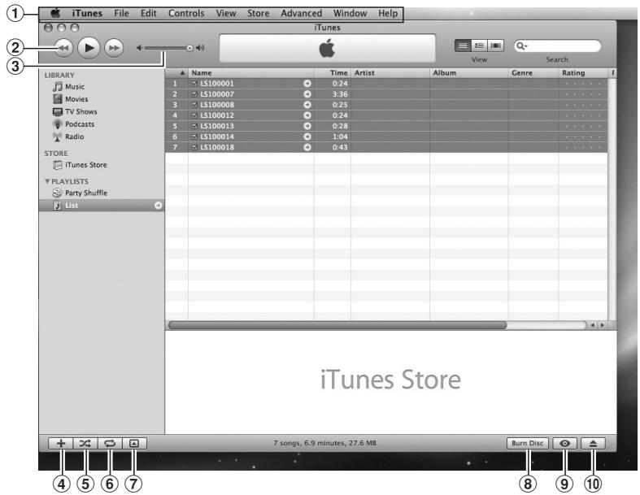
Task: Switch to list view mode
Action: coord(463,46)
